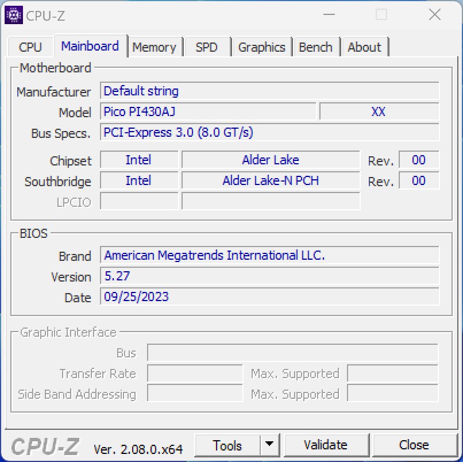
Task: Click the empty Graphic Interface Bus field
Action: [x=292, y=352]
